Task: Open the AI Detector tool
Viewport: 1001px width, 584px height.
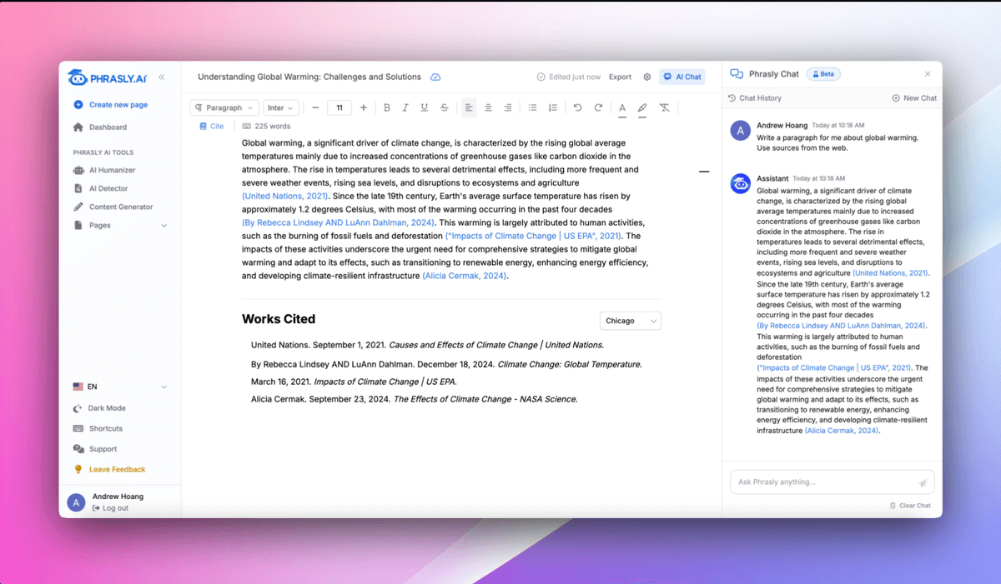Action: (101, 188)
